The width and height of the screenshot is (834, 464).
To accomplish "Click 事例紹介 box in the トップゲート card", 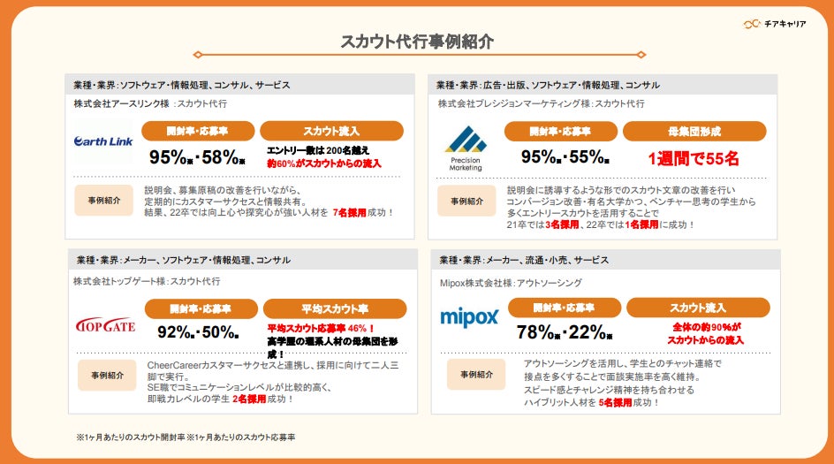I will coord(107,375).
